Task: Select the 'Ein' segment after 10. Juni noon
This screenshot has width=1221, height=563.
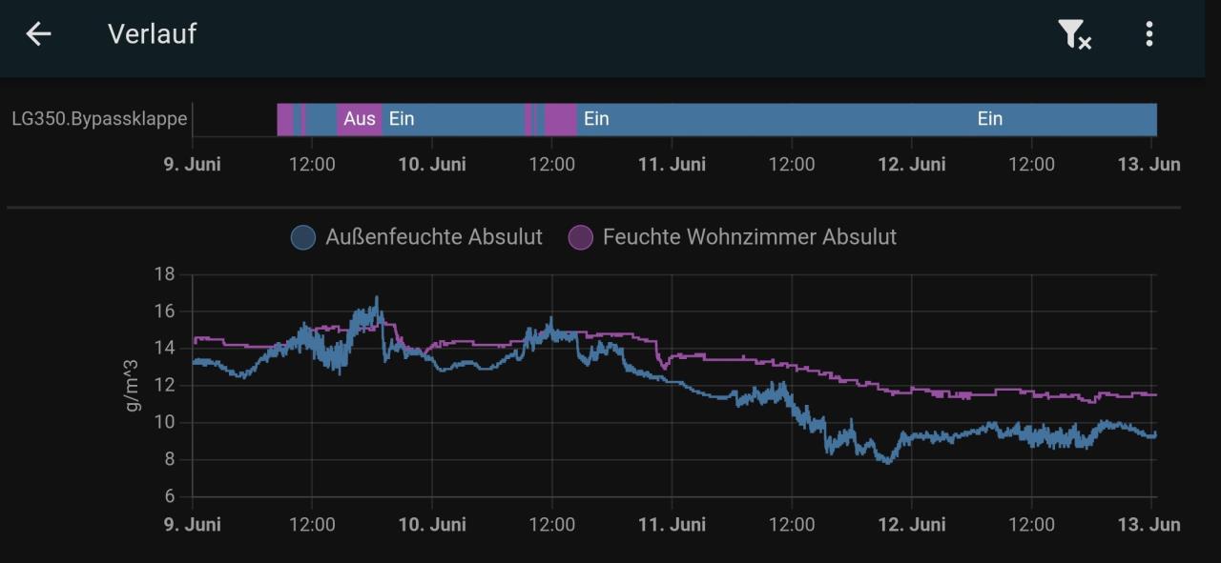Action: (596, 119)
